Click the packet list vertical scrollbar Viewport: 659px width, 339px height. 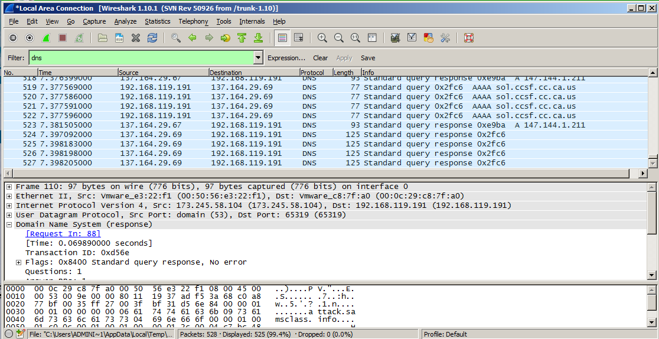point(652,118)
